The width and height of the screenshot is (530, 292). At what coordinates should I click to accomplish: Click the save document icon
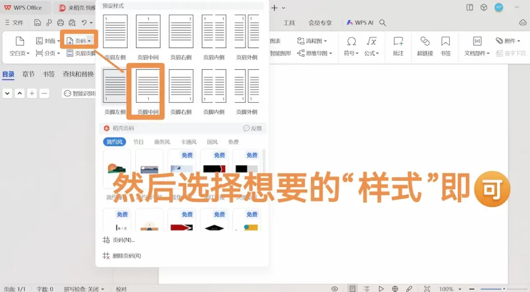[37, 23]
